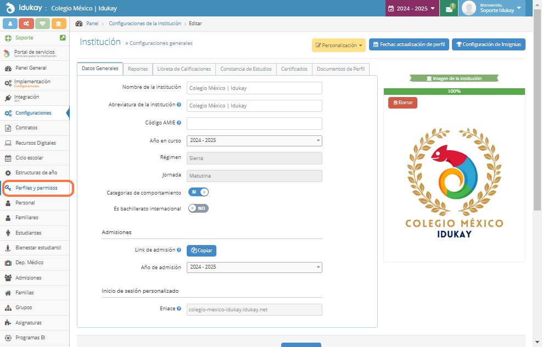Click the empty Código AMIE field

tap(254, 123)
